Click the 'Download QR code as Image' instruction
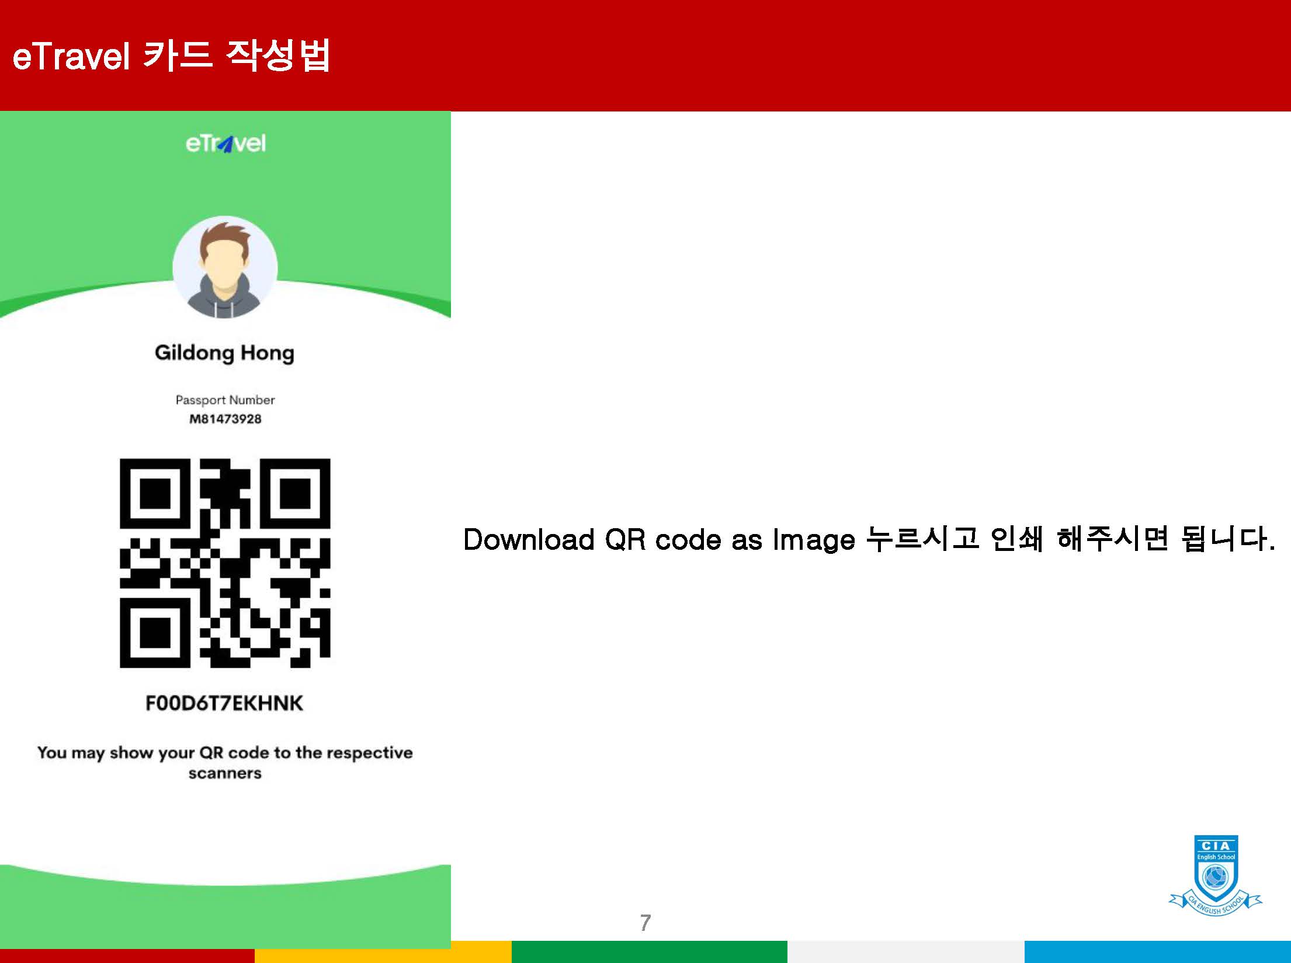Screen dimensions: 1291x963 pos(869,539)
